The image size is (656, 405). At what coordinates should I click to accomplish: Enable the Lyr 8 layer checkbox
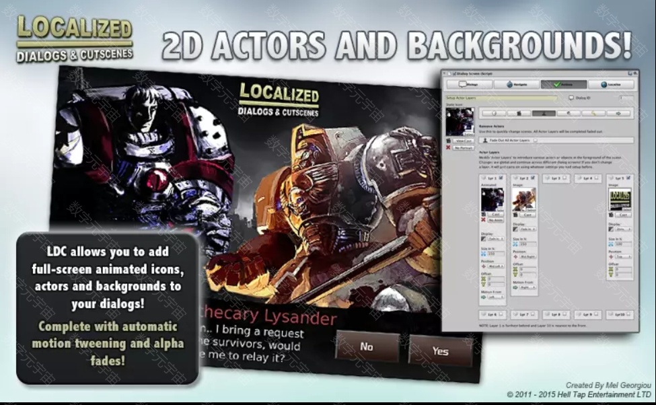[564, 314]
